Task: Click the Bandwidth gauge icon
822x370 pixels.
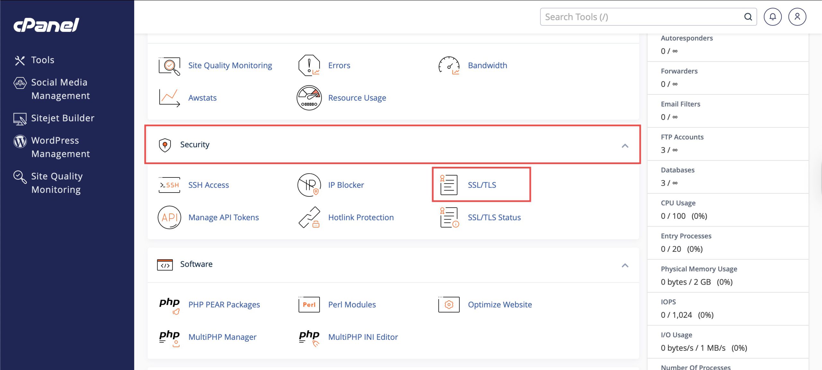Action: (x=449, y=65)
